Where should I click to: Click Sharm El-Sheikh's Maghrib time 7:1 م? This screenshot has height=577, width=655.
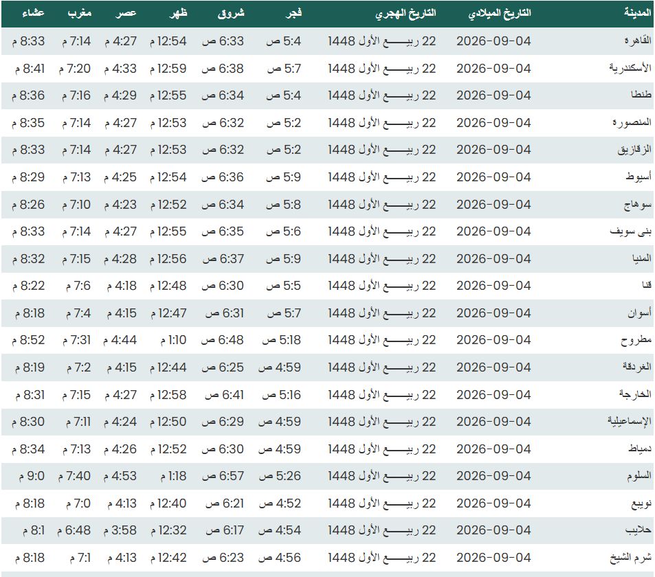pos(80,558)
